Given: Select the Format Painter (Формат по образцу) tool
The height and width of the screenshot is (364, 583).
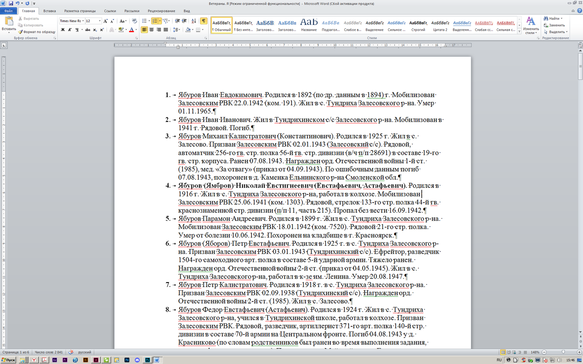Looking at the screenshot, I should 37,32.
